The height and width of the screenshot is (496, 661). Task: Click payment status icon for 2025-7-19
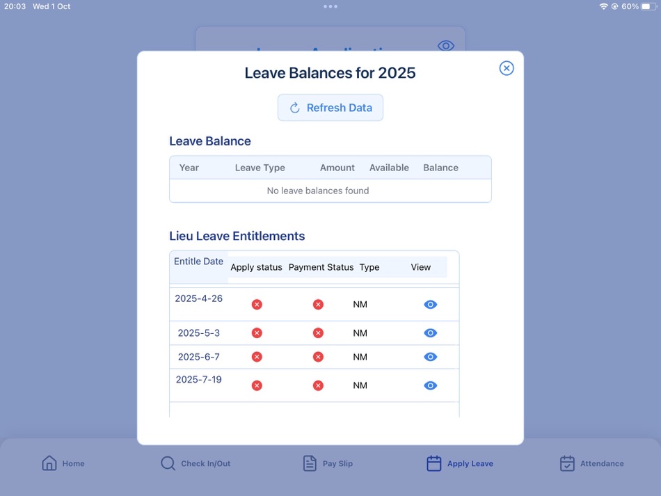point(318,385)
